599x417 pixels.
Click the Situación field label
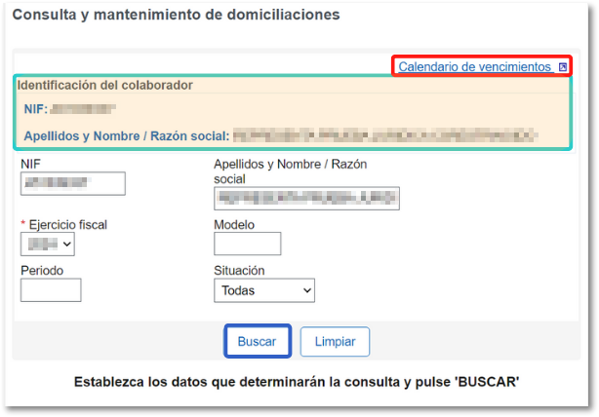239,270
